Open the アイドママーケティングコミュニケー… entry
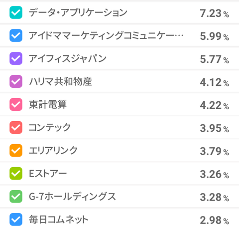This screenshot has width=239, height=229. 106,35
